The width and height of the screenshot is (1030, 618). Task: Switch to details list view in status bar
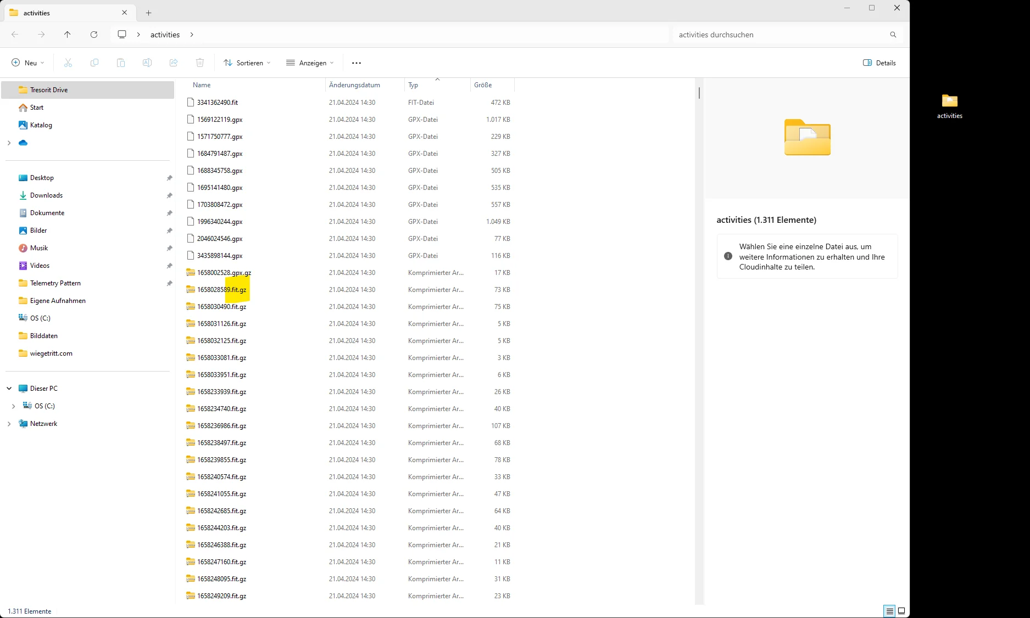click(889, 611)
